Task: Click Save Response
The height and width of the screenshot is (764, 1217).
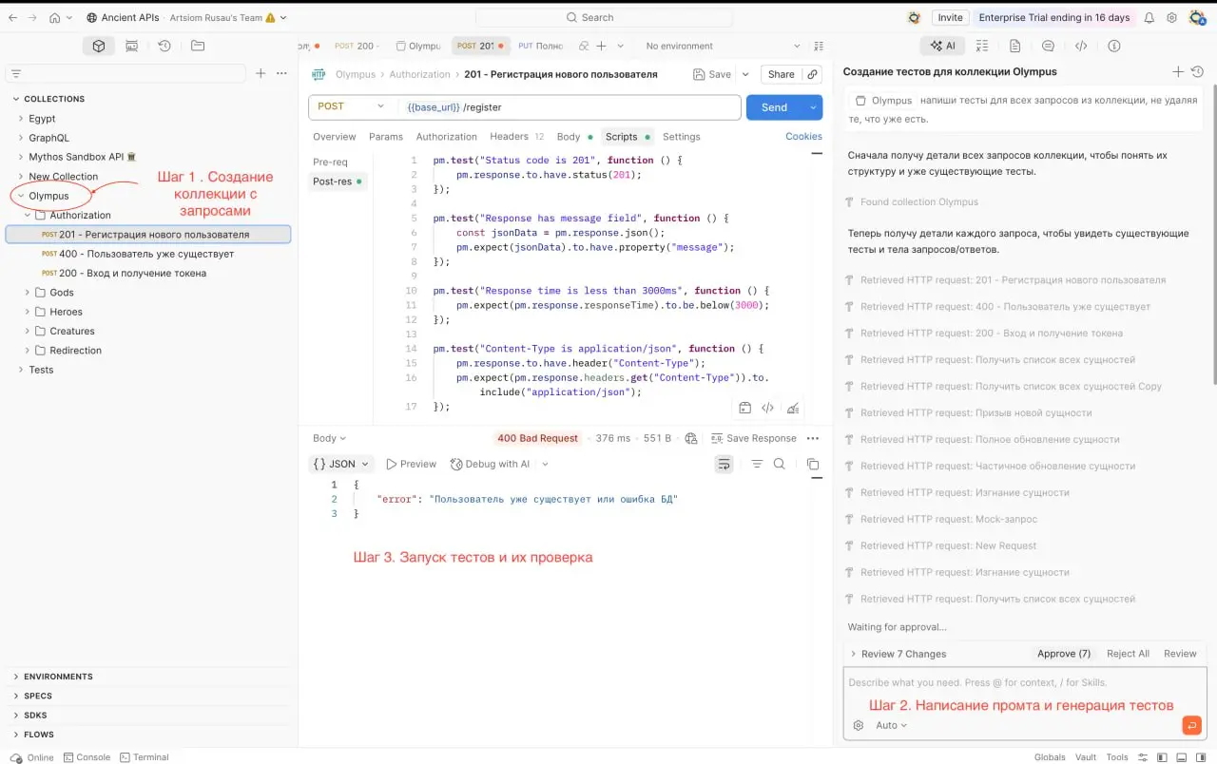Action: 753,438
